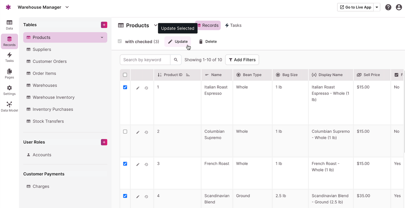Expand the Products table chevron in sidebar
The image size is (405, 208).
[x=102, y=37]
